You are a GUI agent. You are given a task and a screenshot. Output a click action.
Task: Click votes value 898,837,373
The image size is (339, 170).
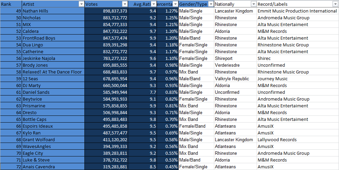(106, 11)
